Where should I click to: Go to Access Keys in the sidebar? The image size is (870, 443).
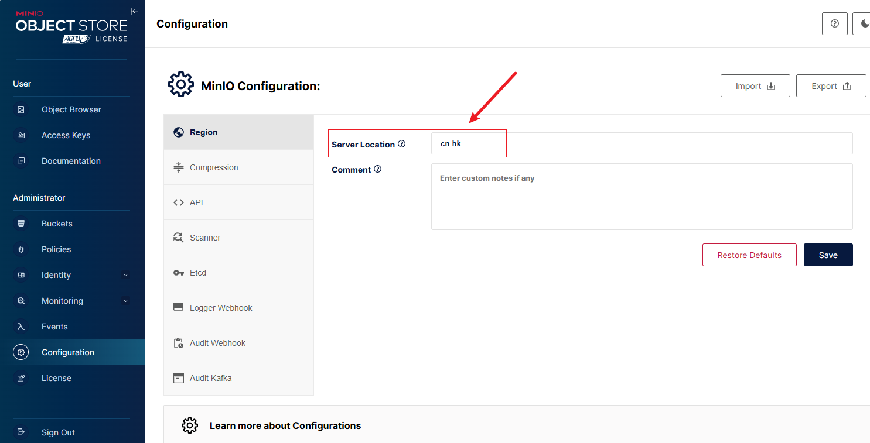[x=66, y=135]
